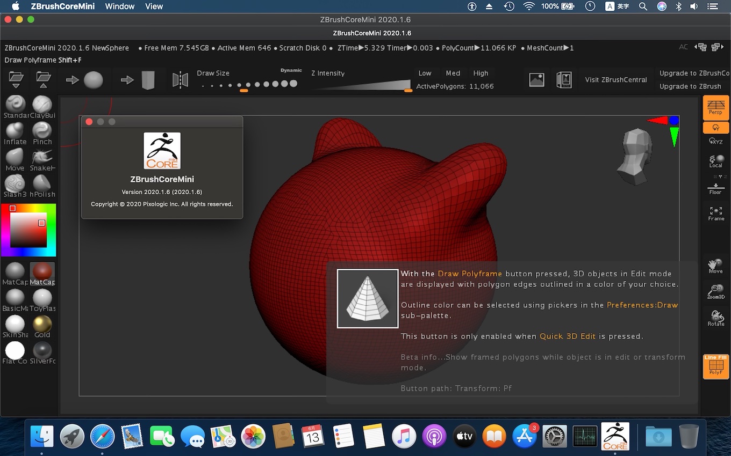Select the hPolish brush
Screen dimensions: 731x456
[42, 186]
